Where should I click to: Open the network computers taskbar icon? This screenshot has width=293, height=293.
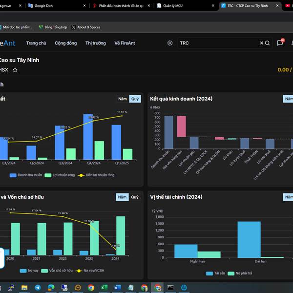[x=11, y=288]
